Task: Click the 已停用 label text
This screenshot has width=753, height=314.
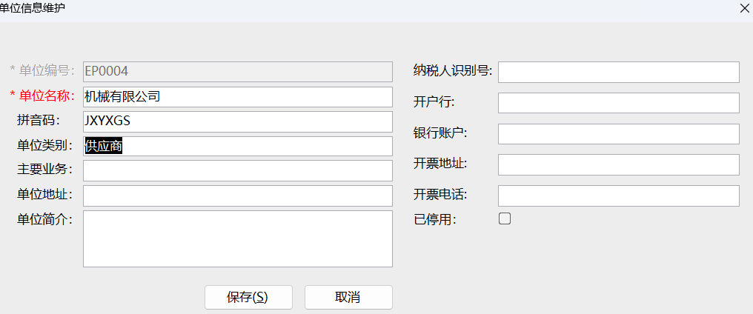Action: [x=435, y=219]
